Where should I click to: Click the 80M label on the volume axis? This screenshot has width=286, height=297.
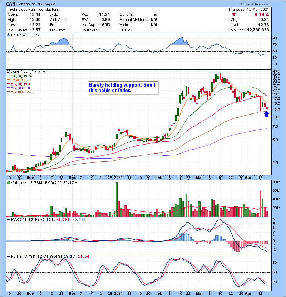point(276,182)
